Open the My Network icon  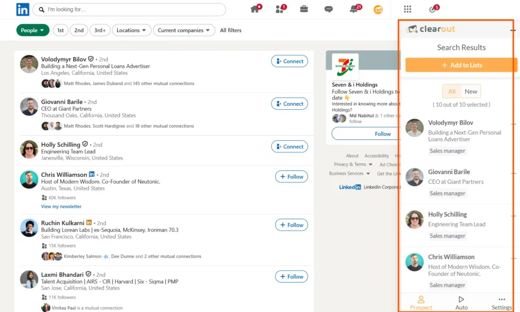(x=279, y=9)
